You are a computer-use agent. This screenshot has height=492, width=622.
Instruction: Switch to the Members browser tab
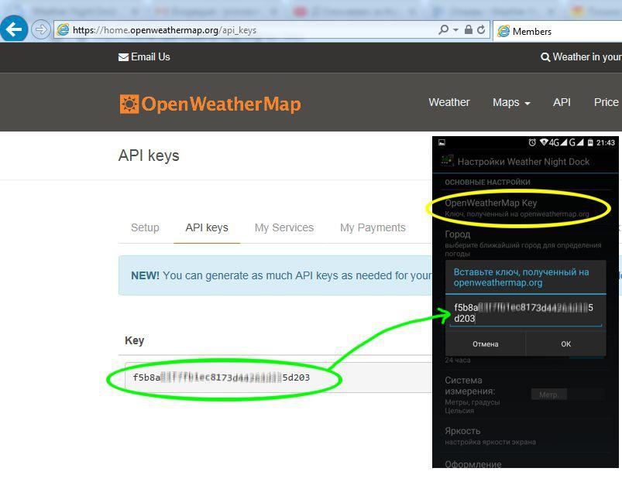tap(558, 31)
